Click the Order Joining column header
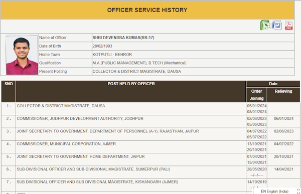This screenshot has height=194, width=301. 256,95
